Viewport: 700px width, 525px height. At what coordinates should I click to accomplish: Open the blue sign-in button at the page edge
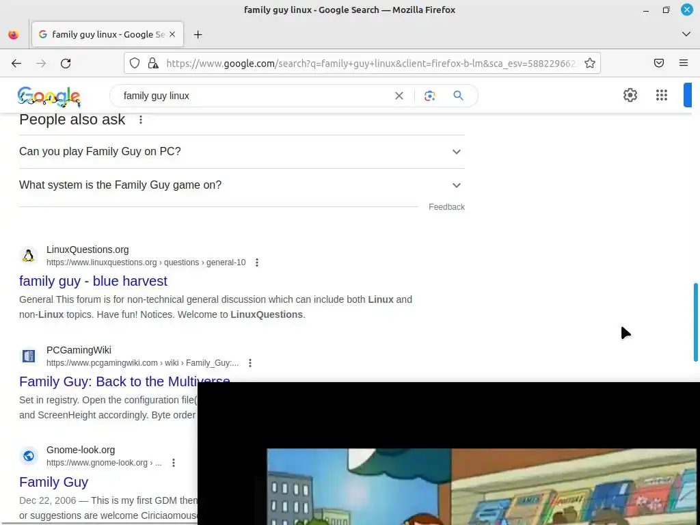[688, 95]
